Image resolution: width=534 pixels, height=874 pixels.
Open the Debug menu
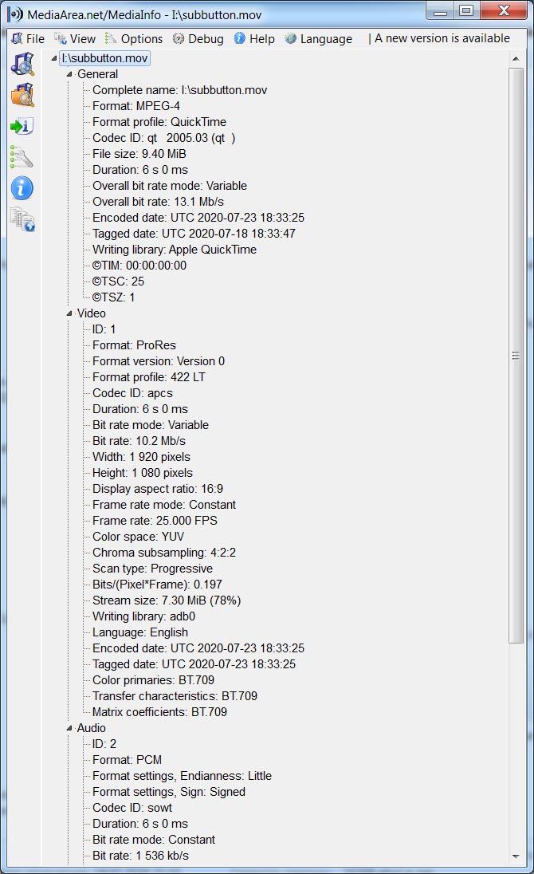[x=198, y=38]
